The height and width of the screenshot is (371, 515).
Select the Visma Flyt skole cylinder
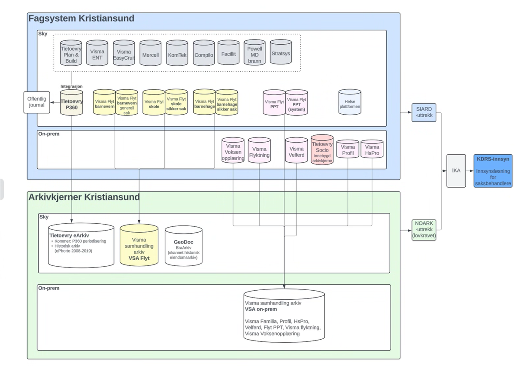154,102
